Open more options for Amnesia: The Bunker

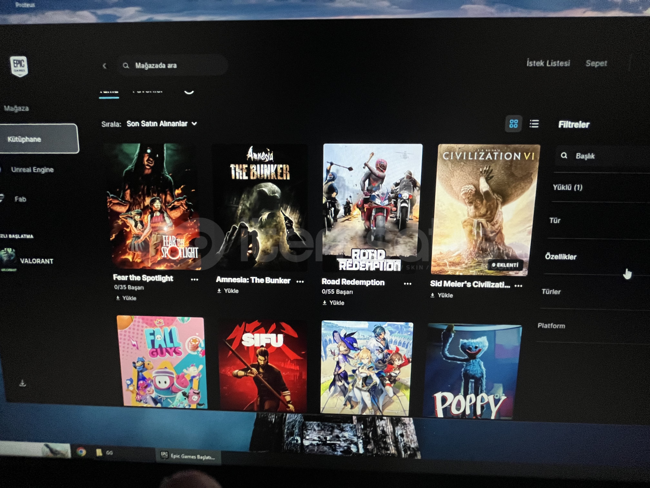tap(300, 282)
